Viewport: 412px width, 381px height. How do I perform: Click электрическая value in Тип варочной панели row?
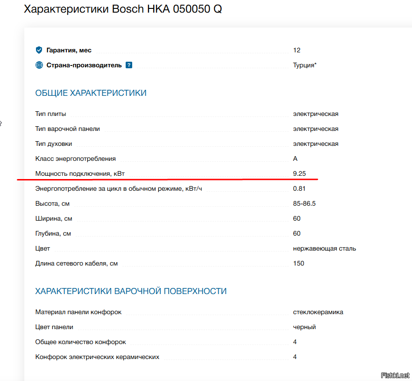[x=316, y=129]
